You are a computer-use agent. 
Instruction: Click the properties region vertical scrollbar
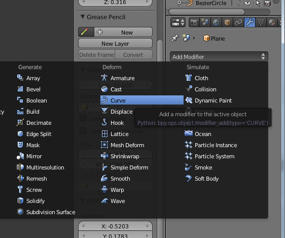click(160, 51)
